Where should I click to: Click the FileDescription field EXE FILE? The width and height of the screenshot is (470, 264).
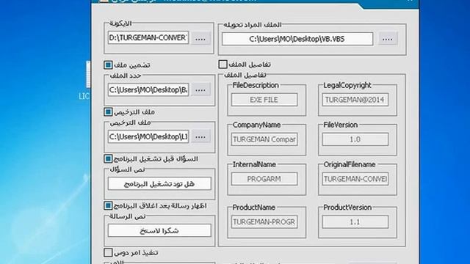(264, 100)
